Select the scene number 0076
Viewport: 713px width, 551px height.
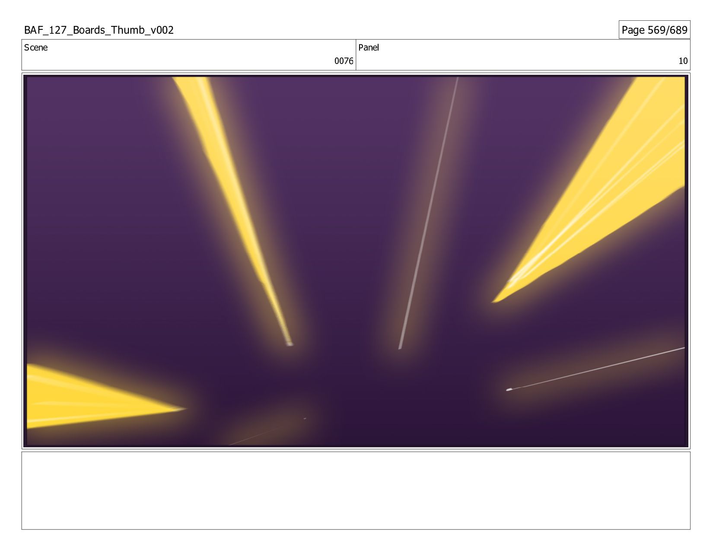344,61
